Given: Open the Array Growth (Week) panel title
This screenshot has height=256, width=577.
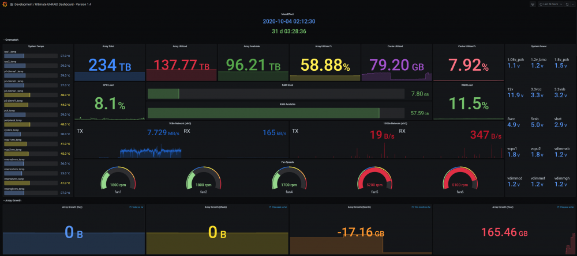Looking at the screenshot, I should [217, 207].
